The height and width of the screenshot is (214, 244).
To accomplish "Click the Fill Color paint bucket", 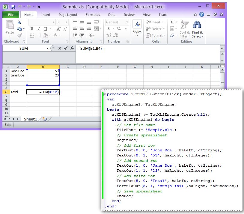I will pyautogui.click(x=46, y=35).
